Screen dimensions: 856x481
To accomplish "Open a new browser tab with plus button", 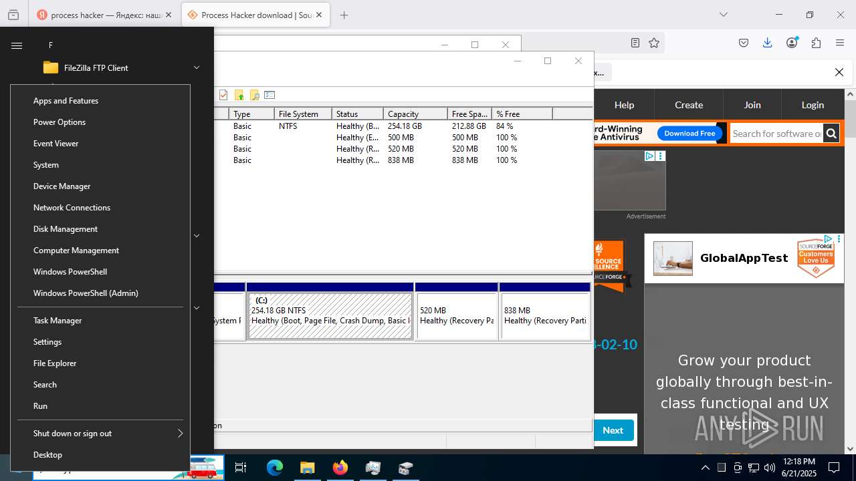I will (x=344, y=15).
